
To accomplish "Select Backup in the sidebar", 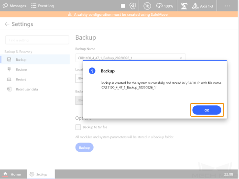I will tap(35, 59).
